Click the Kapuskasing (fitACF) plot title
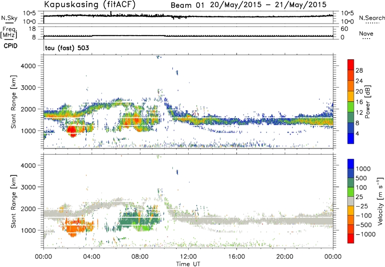 pyautogui.click(x=90, y=4)
